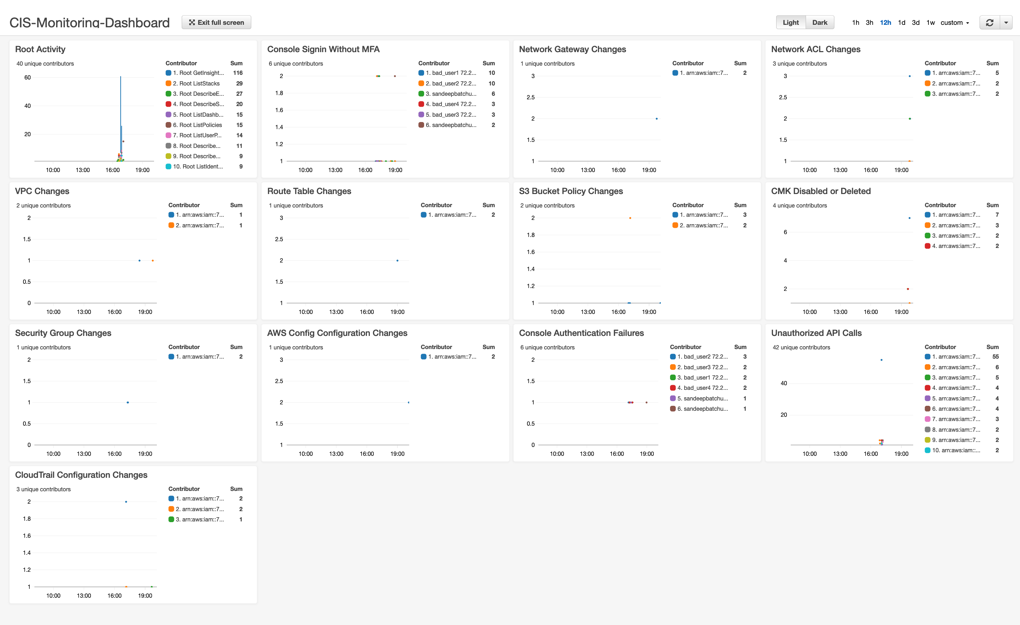Click the refresh icon in the top toolbar
This screenshot has width=1020, height=625.
point(990,22)
